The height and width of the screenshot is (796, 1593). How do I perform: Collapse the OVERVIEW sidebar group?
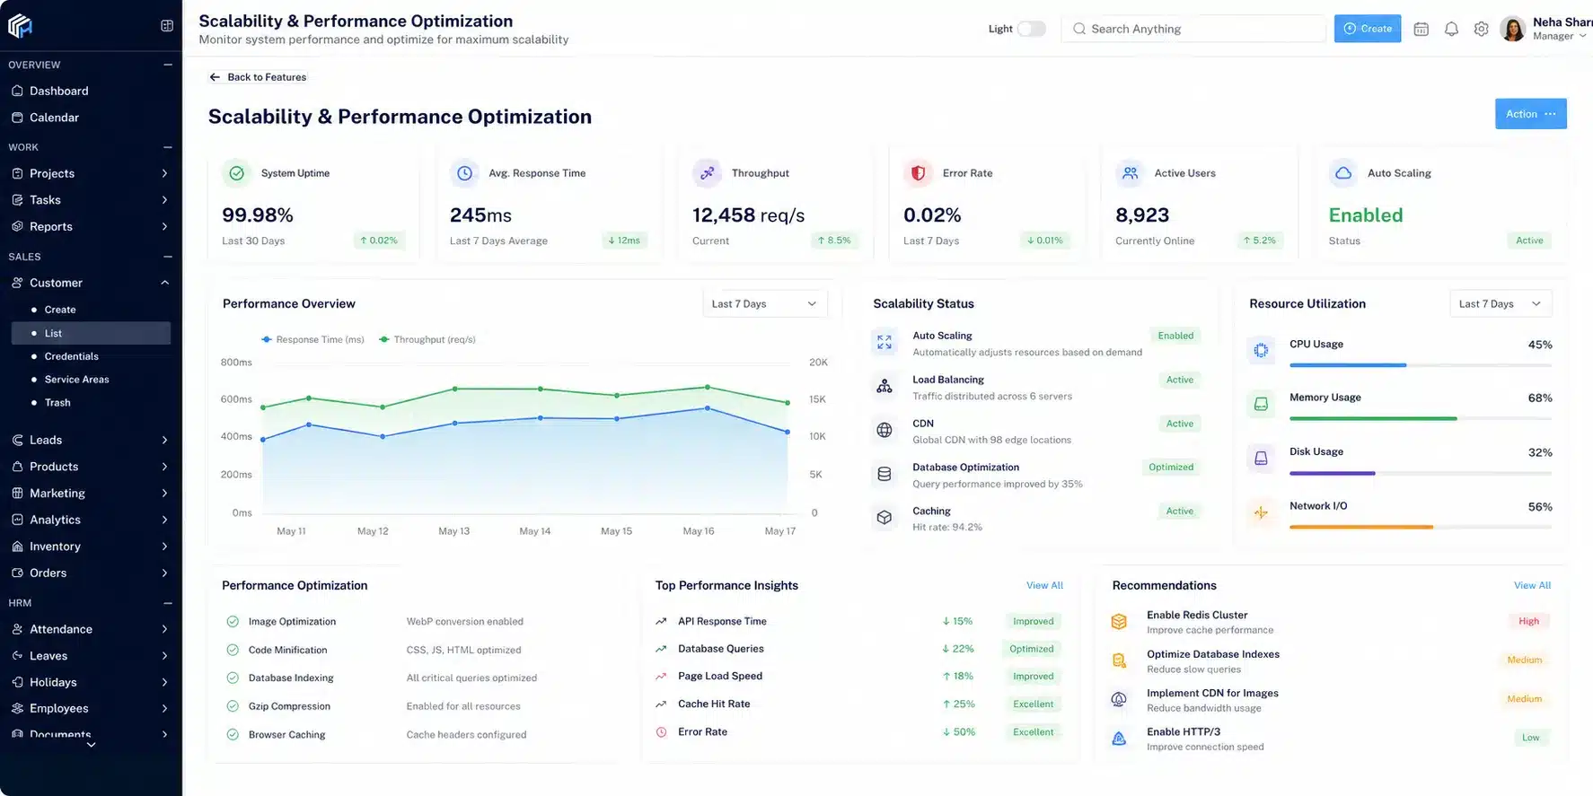[x=167, y=65]
